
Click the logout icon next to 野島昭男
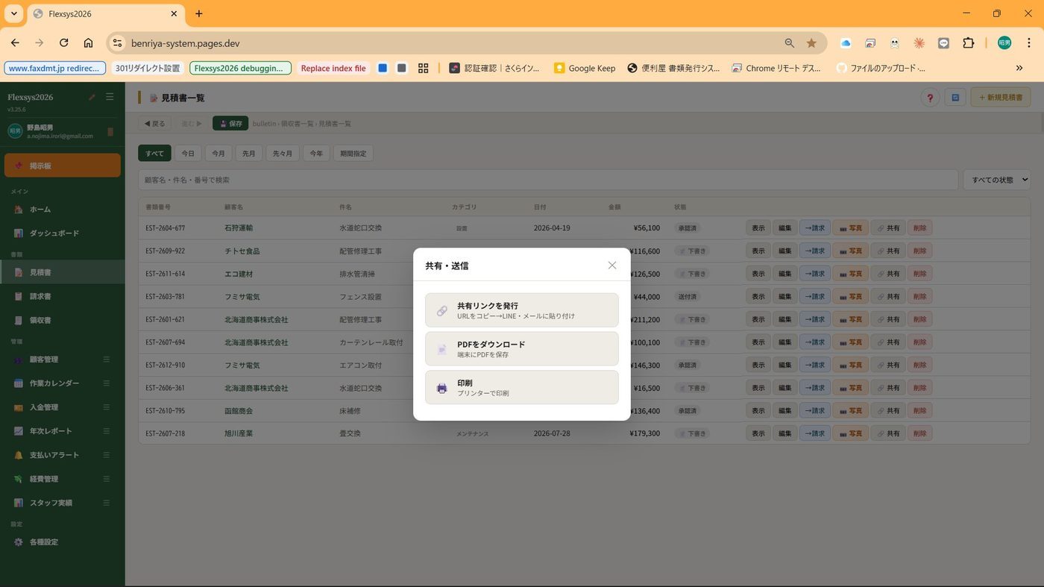110,132
